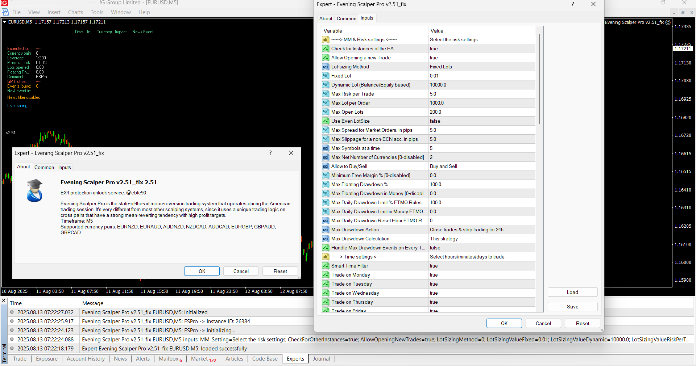696x366 pixels.
Task: Click the icon beside Fixed Lot row
Action: [x=326, y=76]
